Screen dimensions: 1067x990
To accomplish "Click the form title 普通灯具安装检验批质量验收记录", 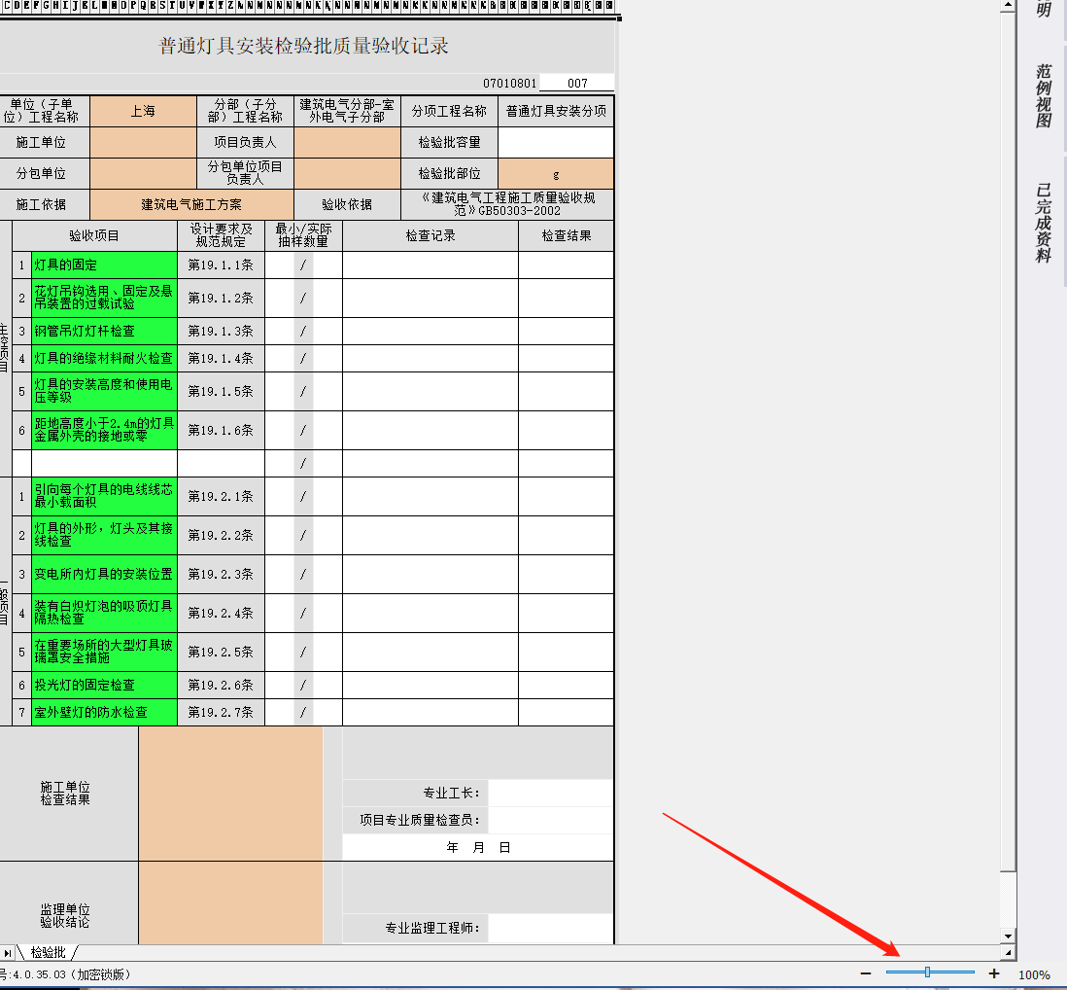I will point(303,46).
